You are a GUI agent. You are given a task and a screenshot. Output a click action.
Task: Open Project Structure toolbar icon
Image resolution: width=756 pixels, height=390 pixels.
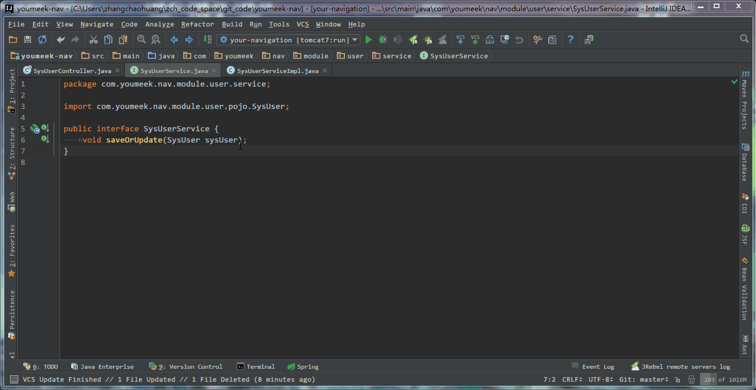[x=552, y=39]
